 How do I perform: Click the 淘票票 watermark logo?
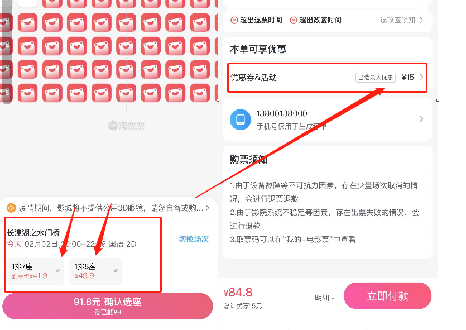(x=126, y=126)
